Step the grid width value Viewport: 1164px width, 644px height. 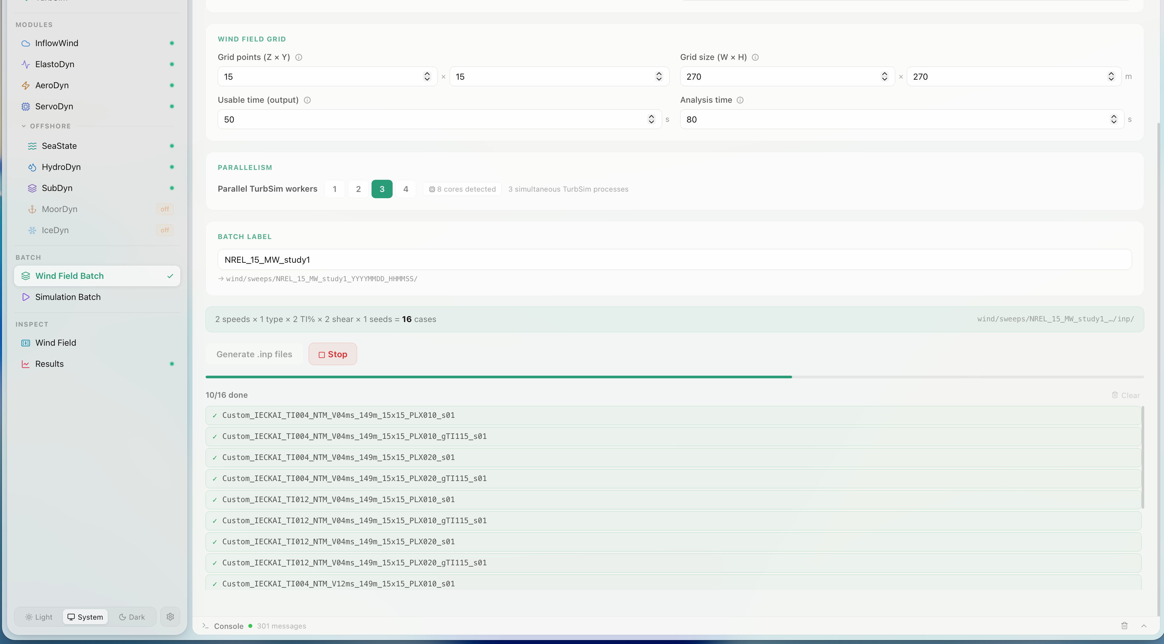[x=884, y=77]
